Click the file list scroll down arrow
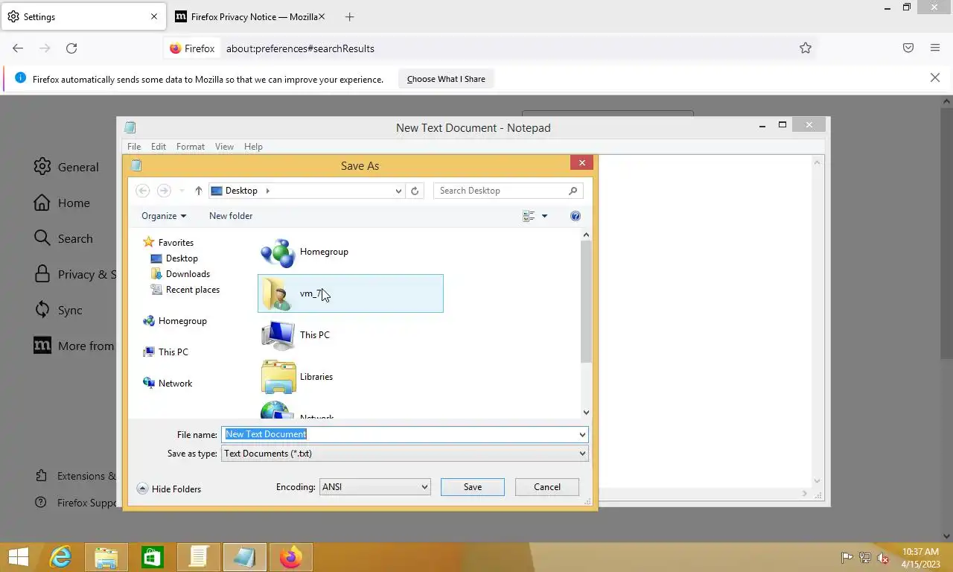 pyautogui.click(x=586, y=413)
